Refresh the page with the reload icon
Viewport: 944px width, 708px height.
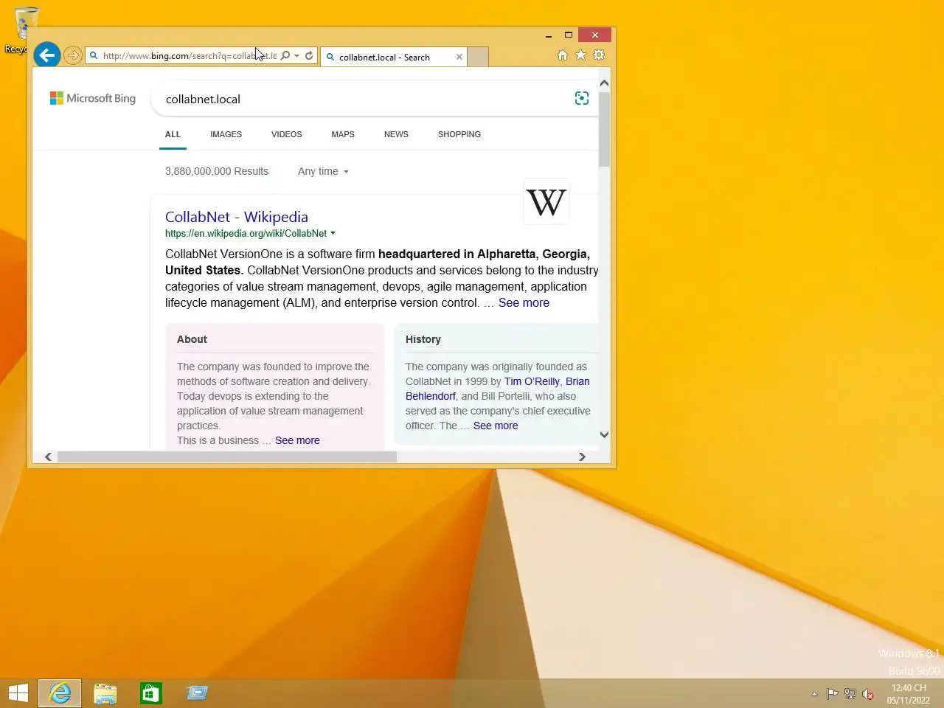[x=309, y=55]
